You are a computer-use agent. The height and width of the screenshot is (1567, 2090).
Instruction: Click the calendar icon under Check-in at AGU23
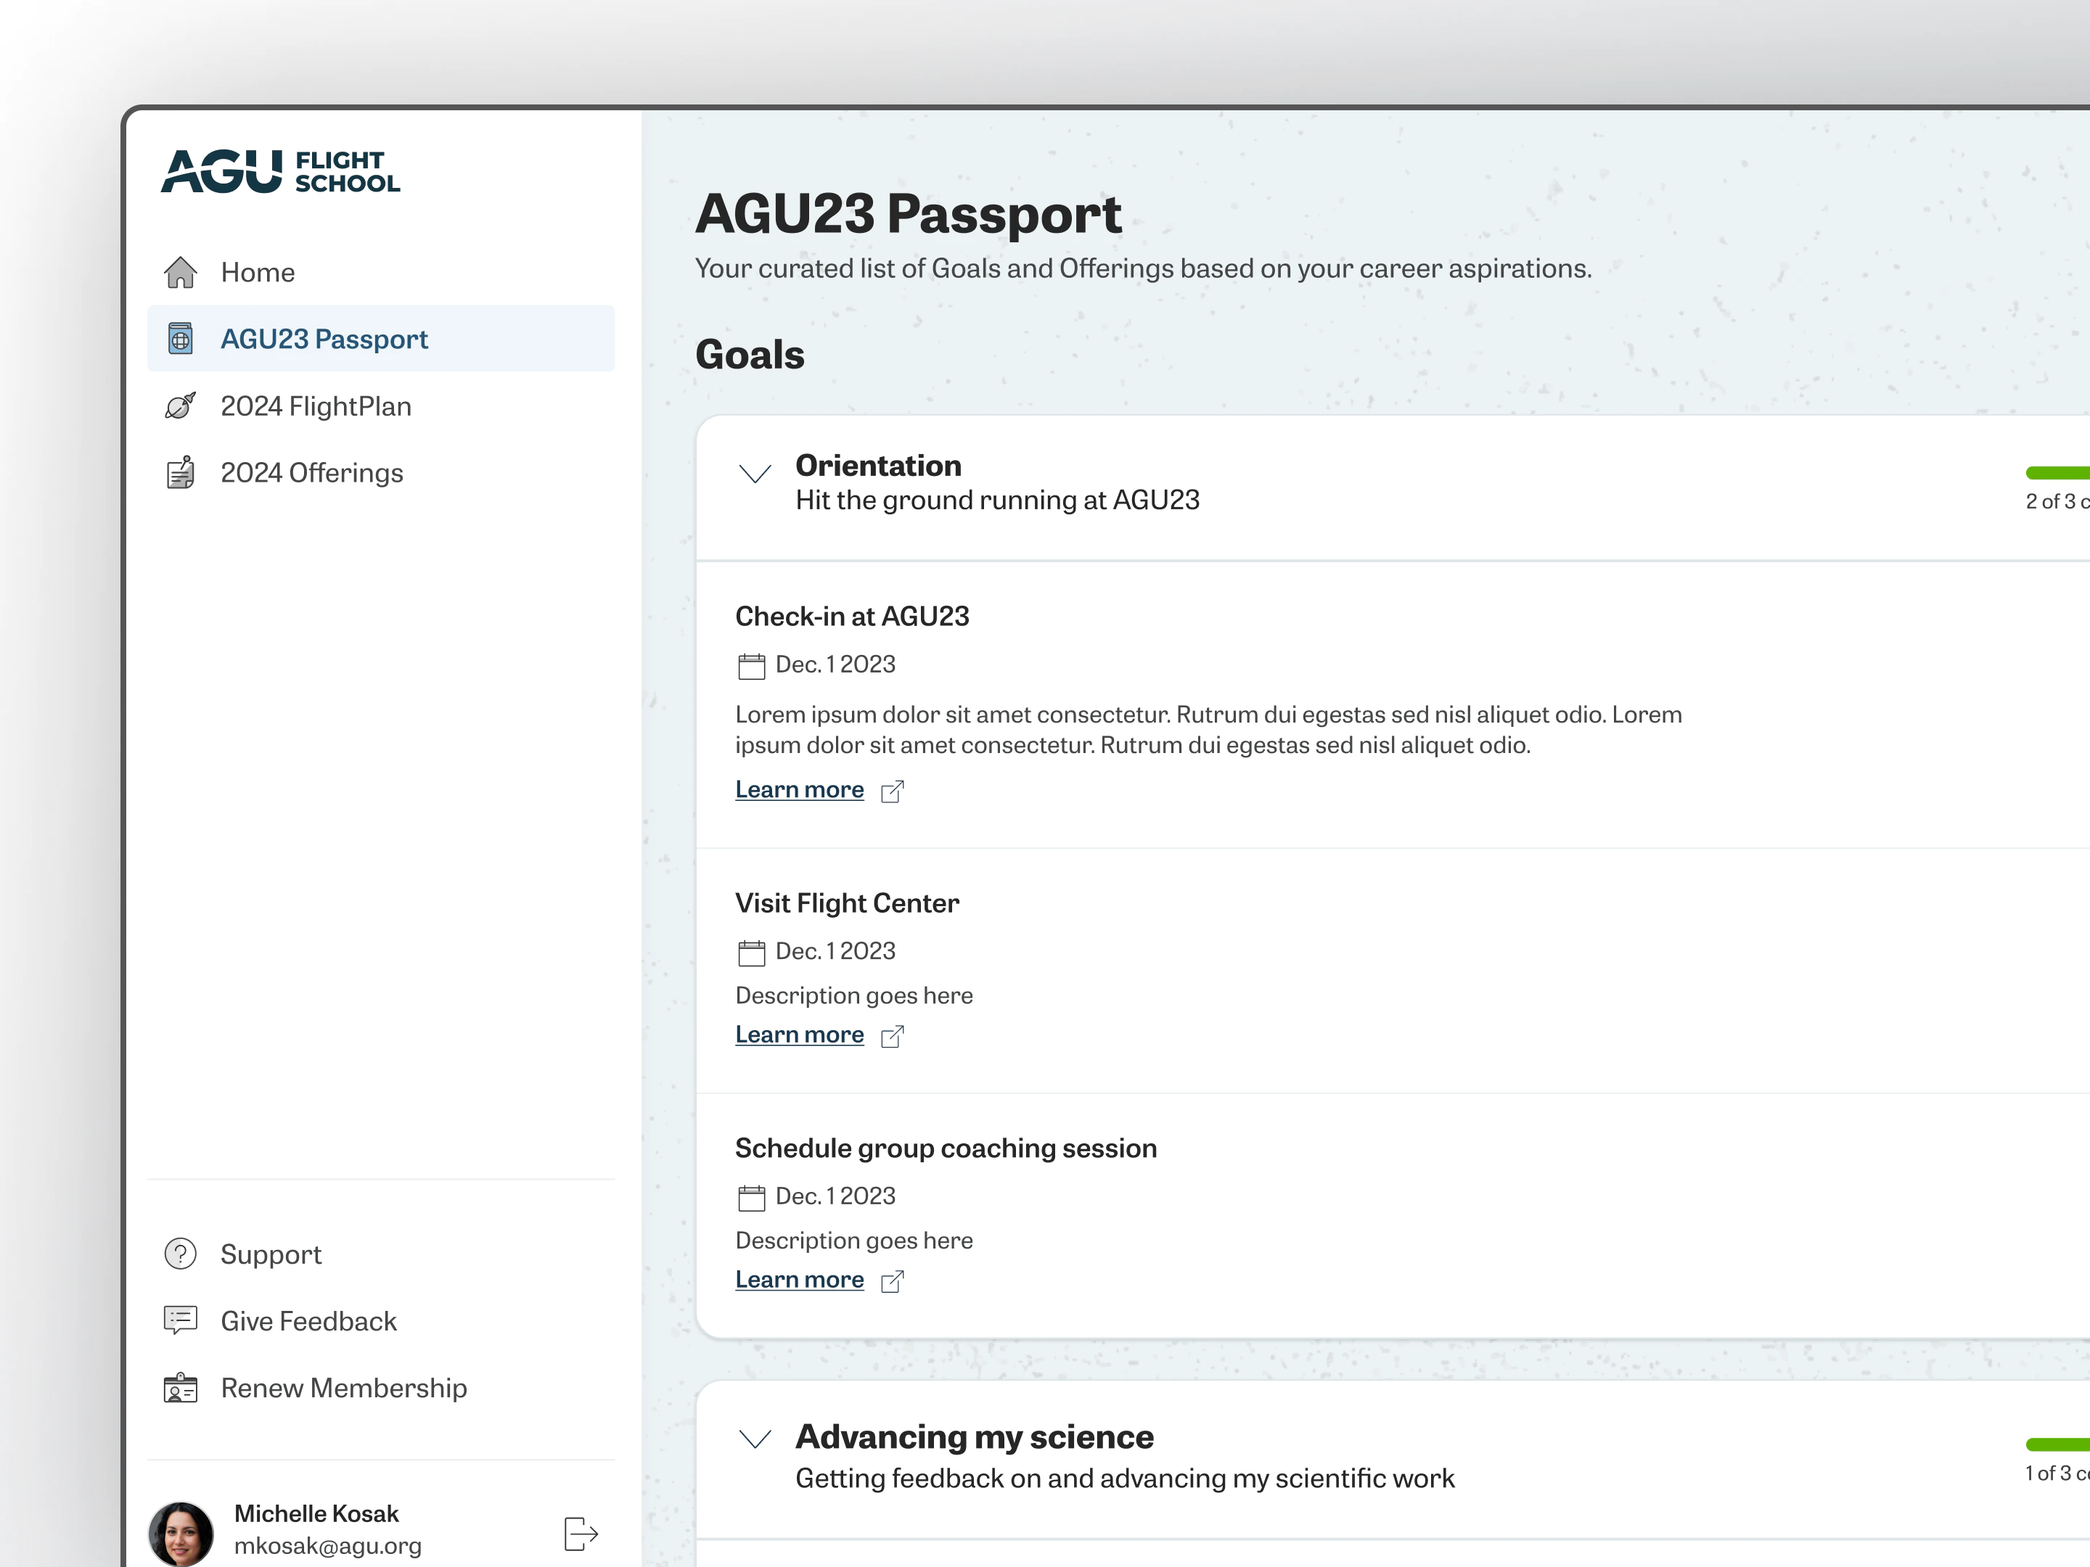pyautogui.click(x=751, y=666)
